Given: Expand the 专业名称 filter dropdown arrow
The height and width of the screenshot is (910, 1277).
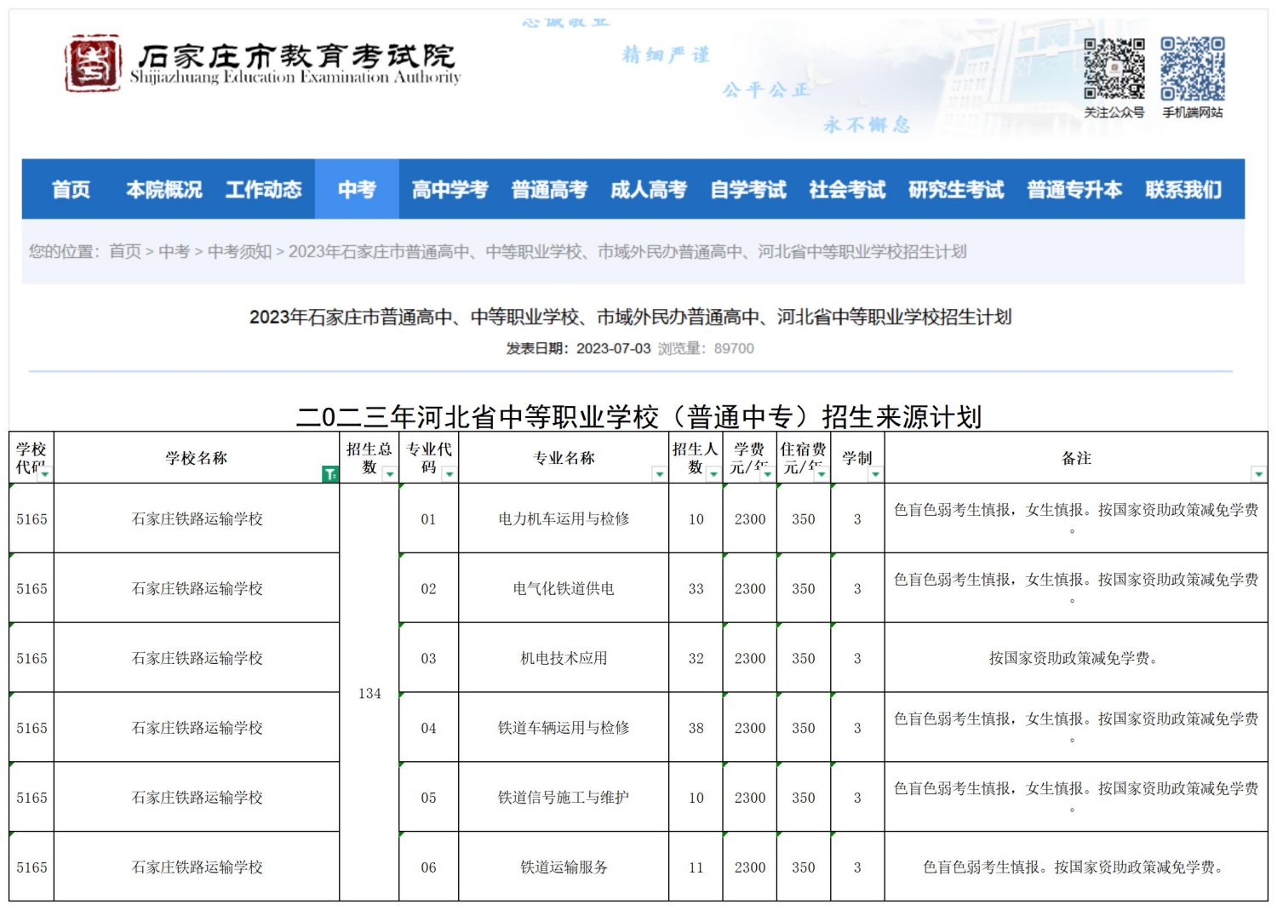Looking at the screenshot, I should coord(659,474).
